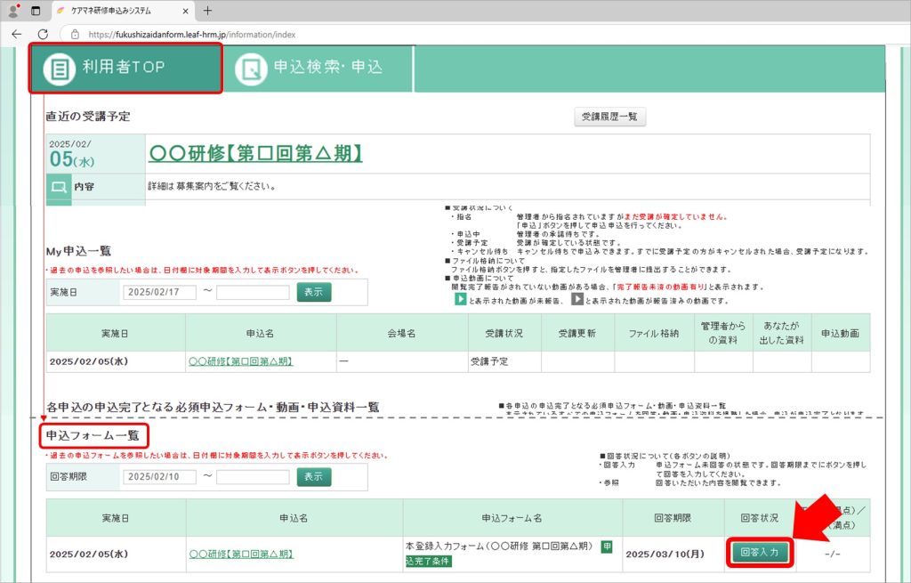This screenshot has width=911, height=583.
Task: Open the 申込検索・申込 tab
Action: tap(320, 68)
